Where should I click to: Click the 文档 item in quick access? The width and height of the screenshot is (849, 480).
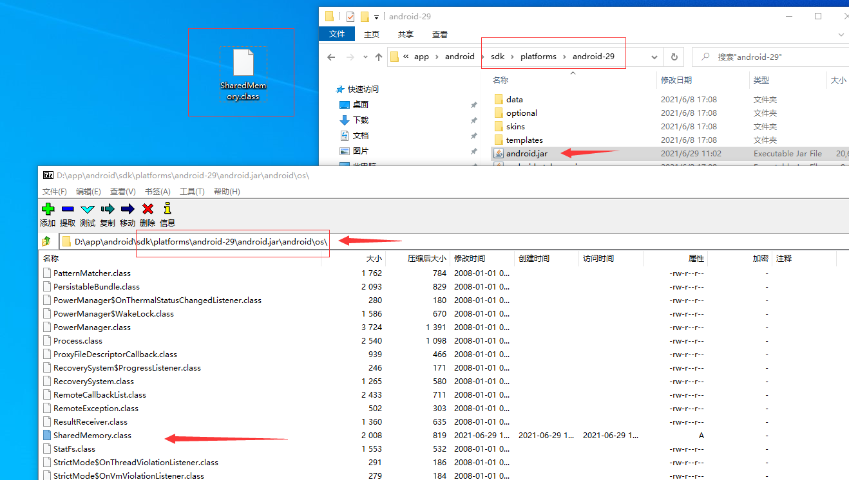pos(360,135)
